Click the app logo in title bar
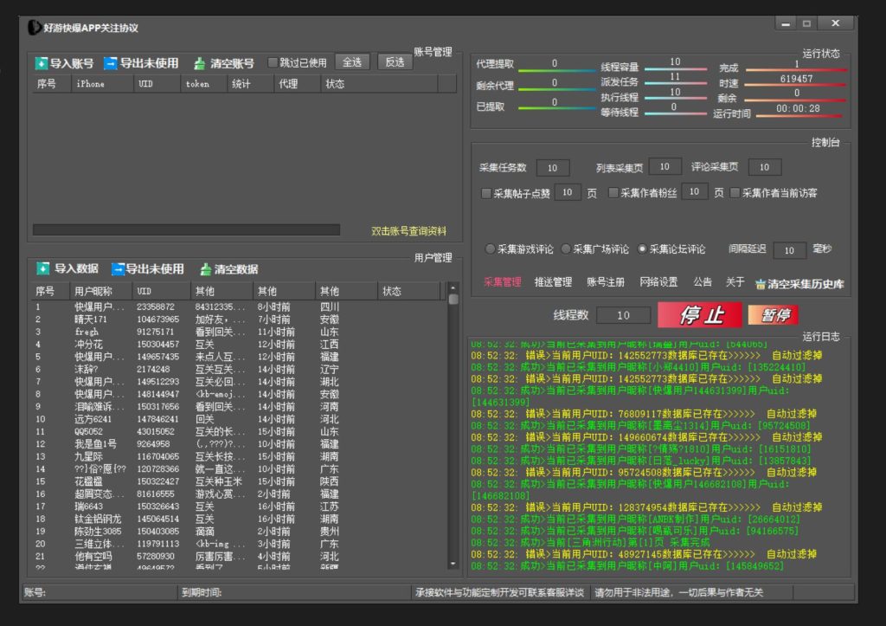This screenshot has height=626, width=886. point(34,28)
